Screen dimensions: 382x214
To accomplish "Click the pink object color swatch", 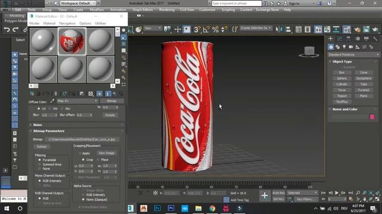I will pyautogui.click(x=372, y=117).
